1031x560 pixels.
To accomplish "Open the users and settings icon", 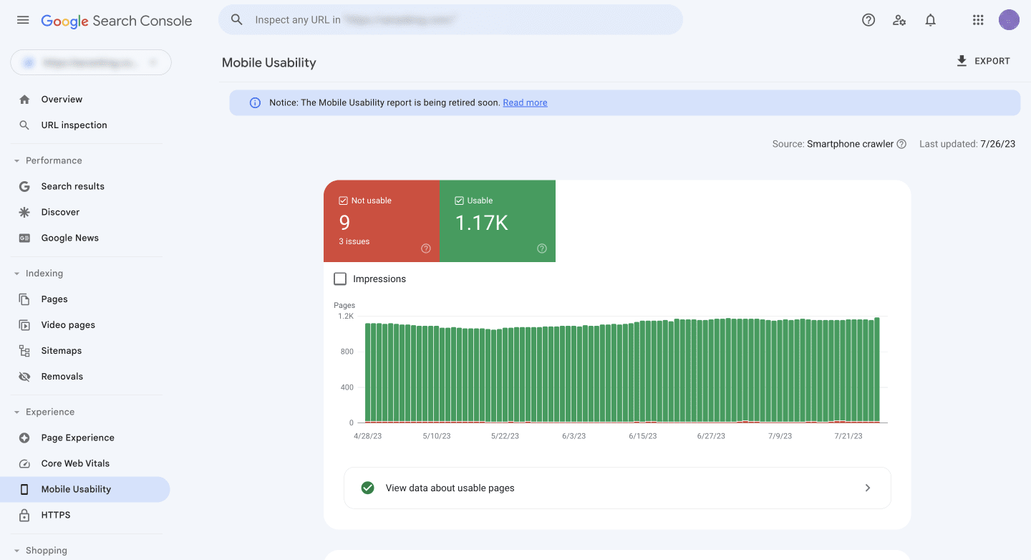I will [x=899, y=20].
